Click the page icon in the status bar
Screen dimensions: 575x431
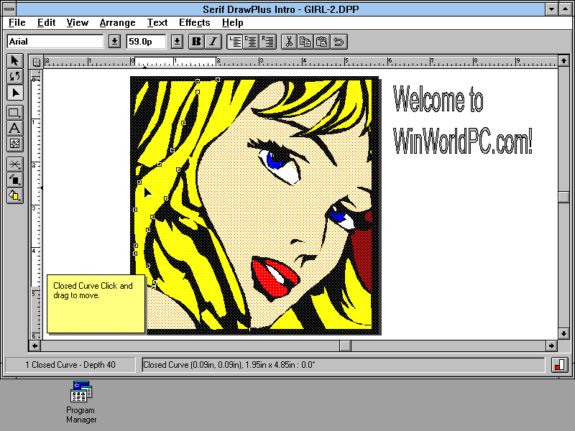pyautogui.click(x=560, y=365)
